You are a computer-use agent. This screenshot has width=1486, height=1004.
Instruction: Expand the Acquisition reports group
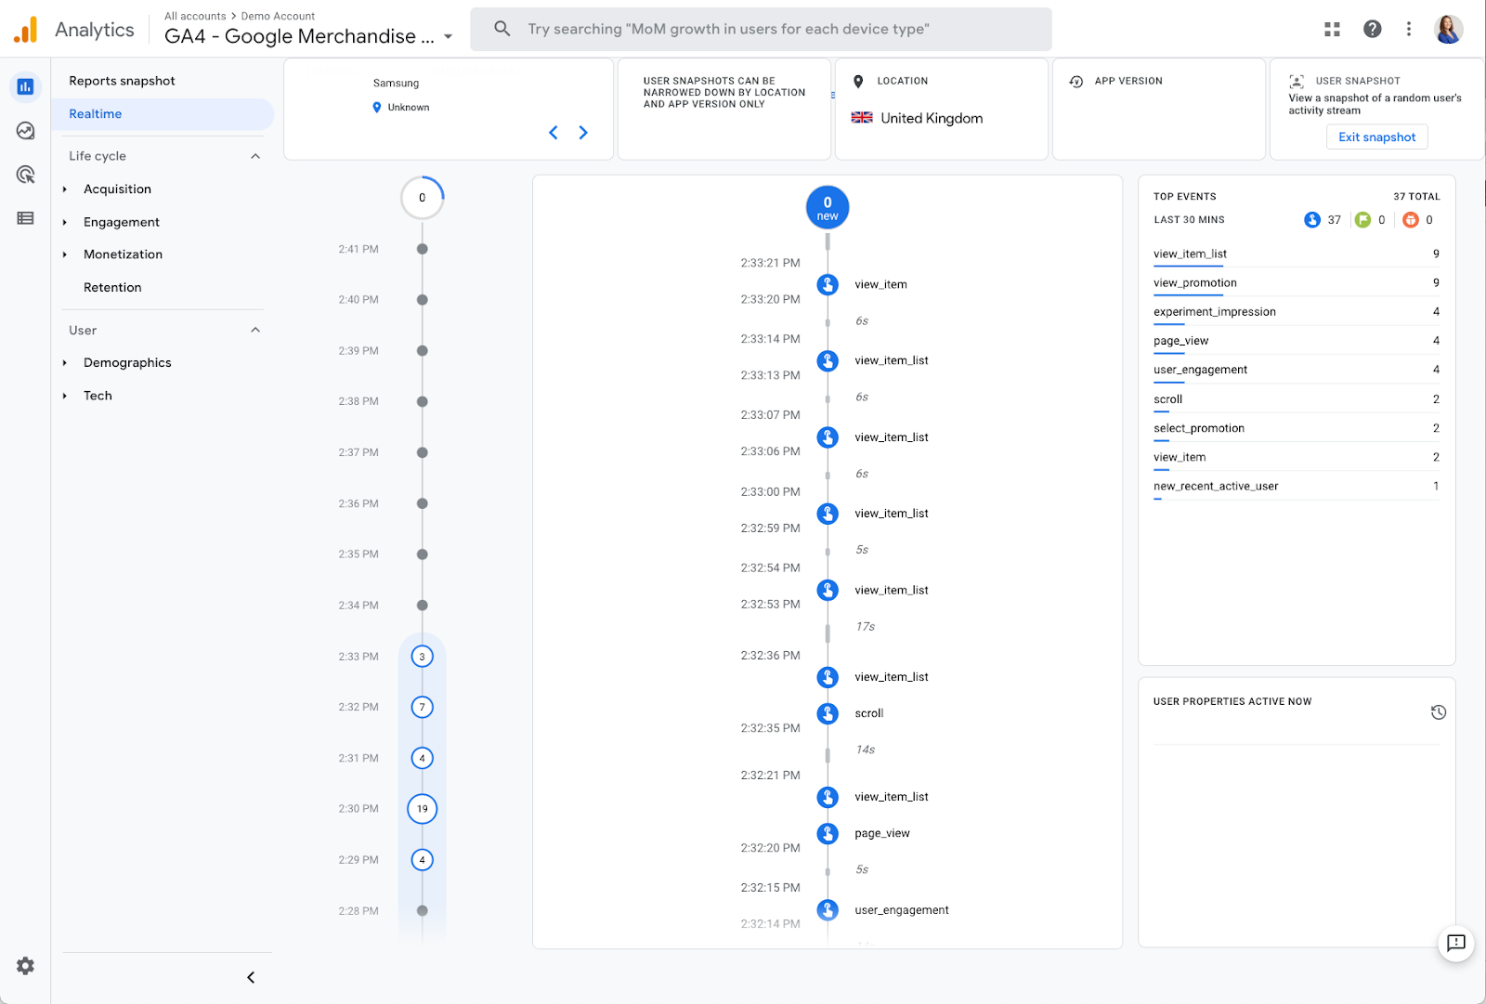(117, 189)
